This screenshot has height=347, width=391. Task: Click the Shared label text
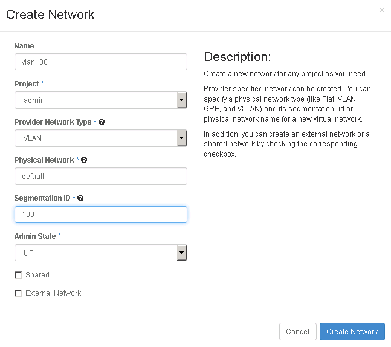coord(37,275)
